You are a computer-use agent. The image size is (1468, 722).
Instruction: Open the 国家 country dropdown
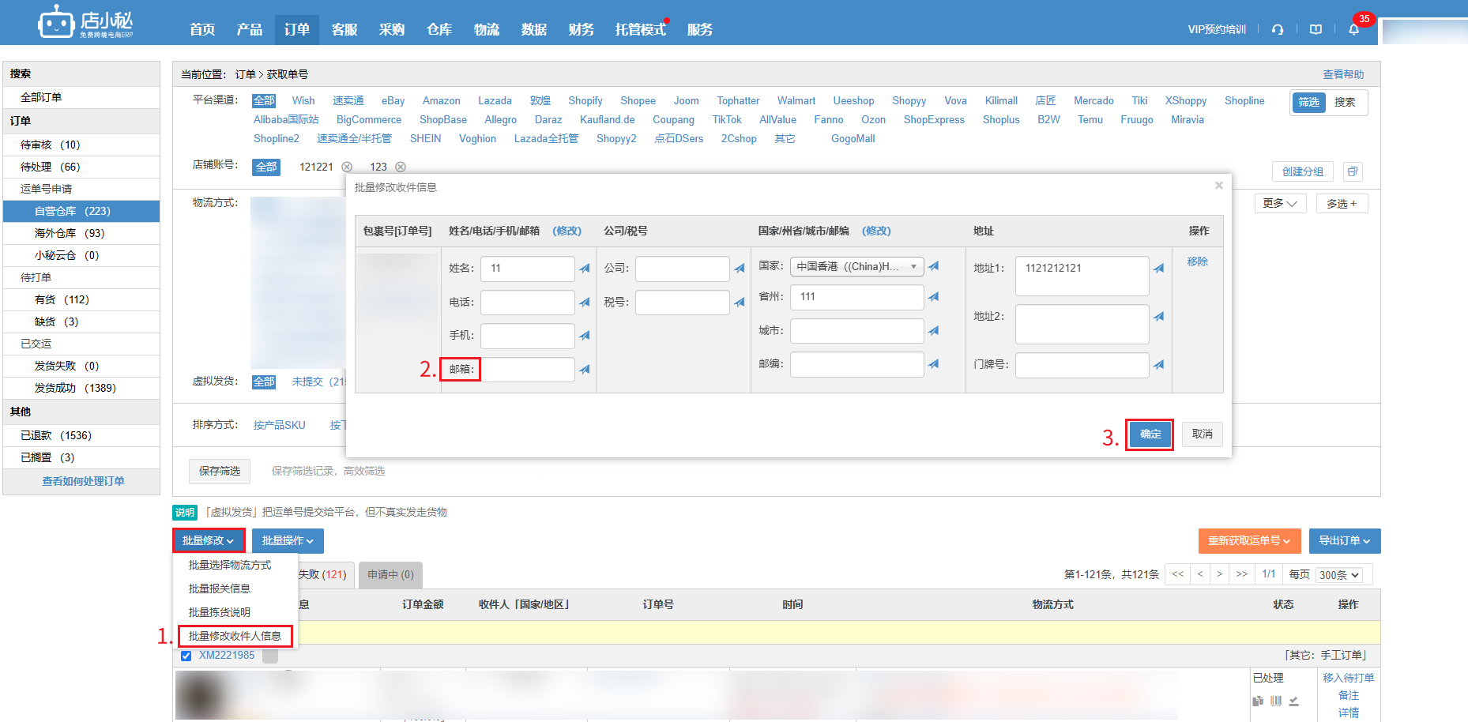click(857, 266)
